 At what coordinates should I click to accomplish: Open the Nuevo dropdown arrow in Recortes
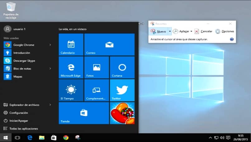[170, 32]
